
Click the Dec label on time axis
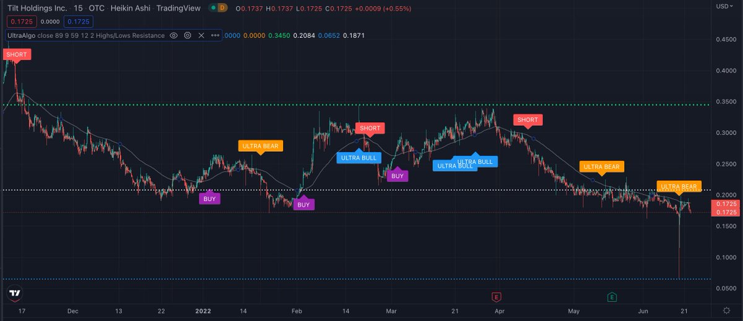point(72,310)
